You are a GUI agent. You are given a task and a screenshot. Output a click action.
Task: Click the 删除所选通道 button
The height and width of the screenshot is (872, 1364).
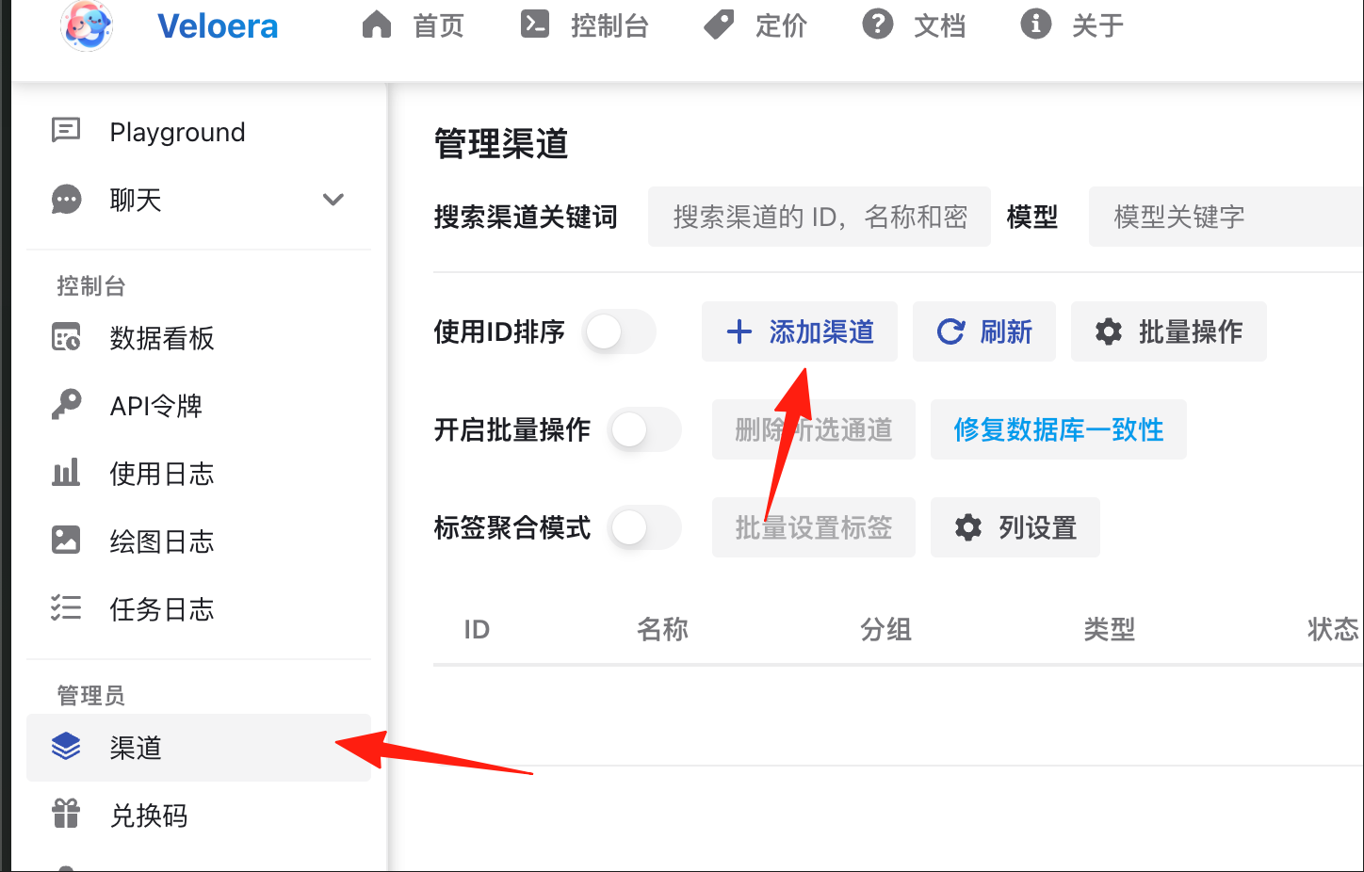pyautogui.click(x=814, y=429)
